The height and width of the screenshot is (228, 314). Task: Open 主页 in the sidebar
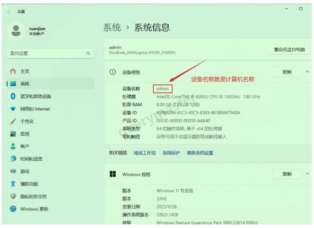coord(51,71)
